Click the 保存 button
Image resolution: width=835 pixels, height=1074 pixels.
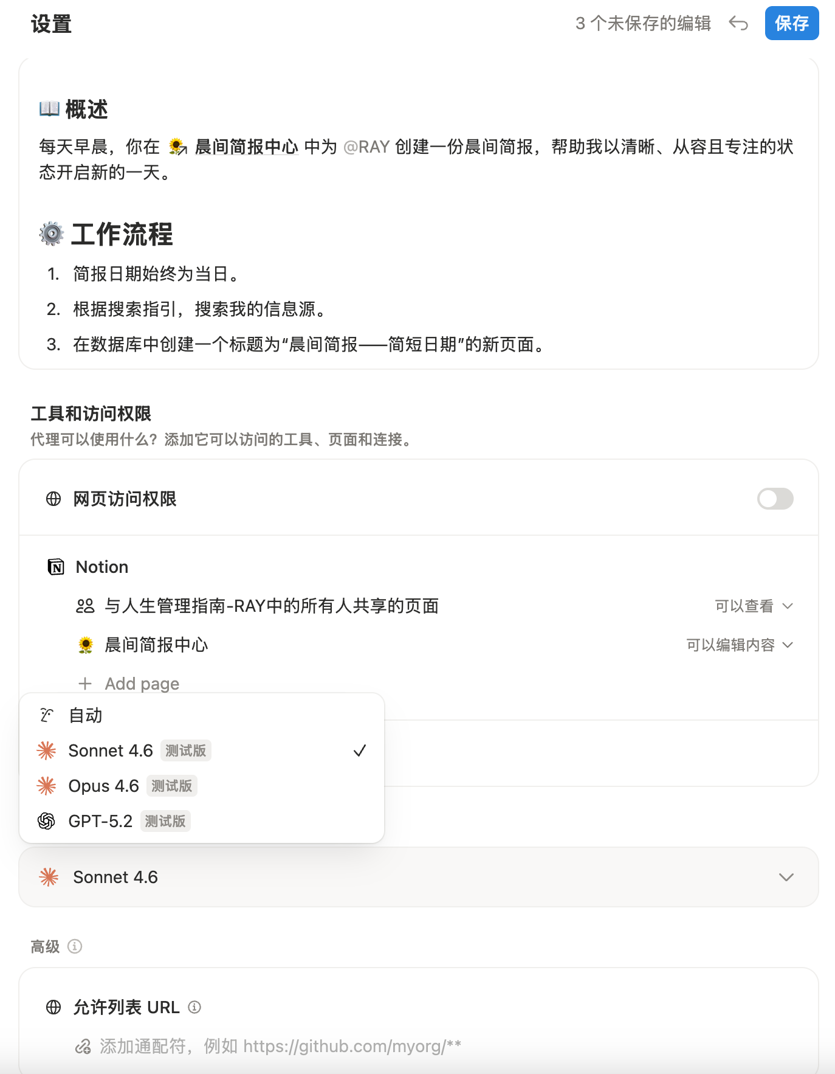pos(791,24)
